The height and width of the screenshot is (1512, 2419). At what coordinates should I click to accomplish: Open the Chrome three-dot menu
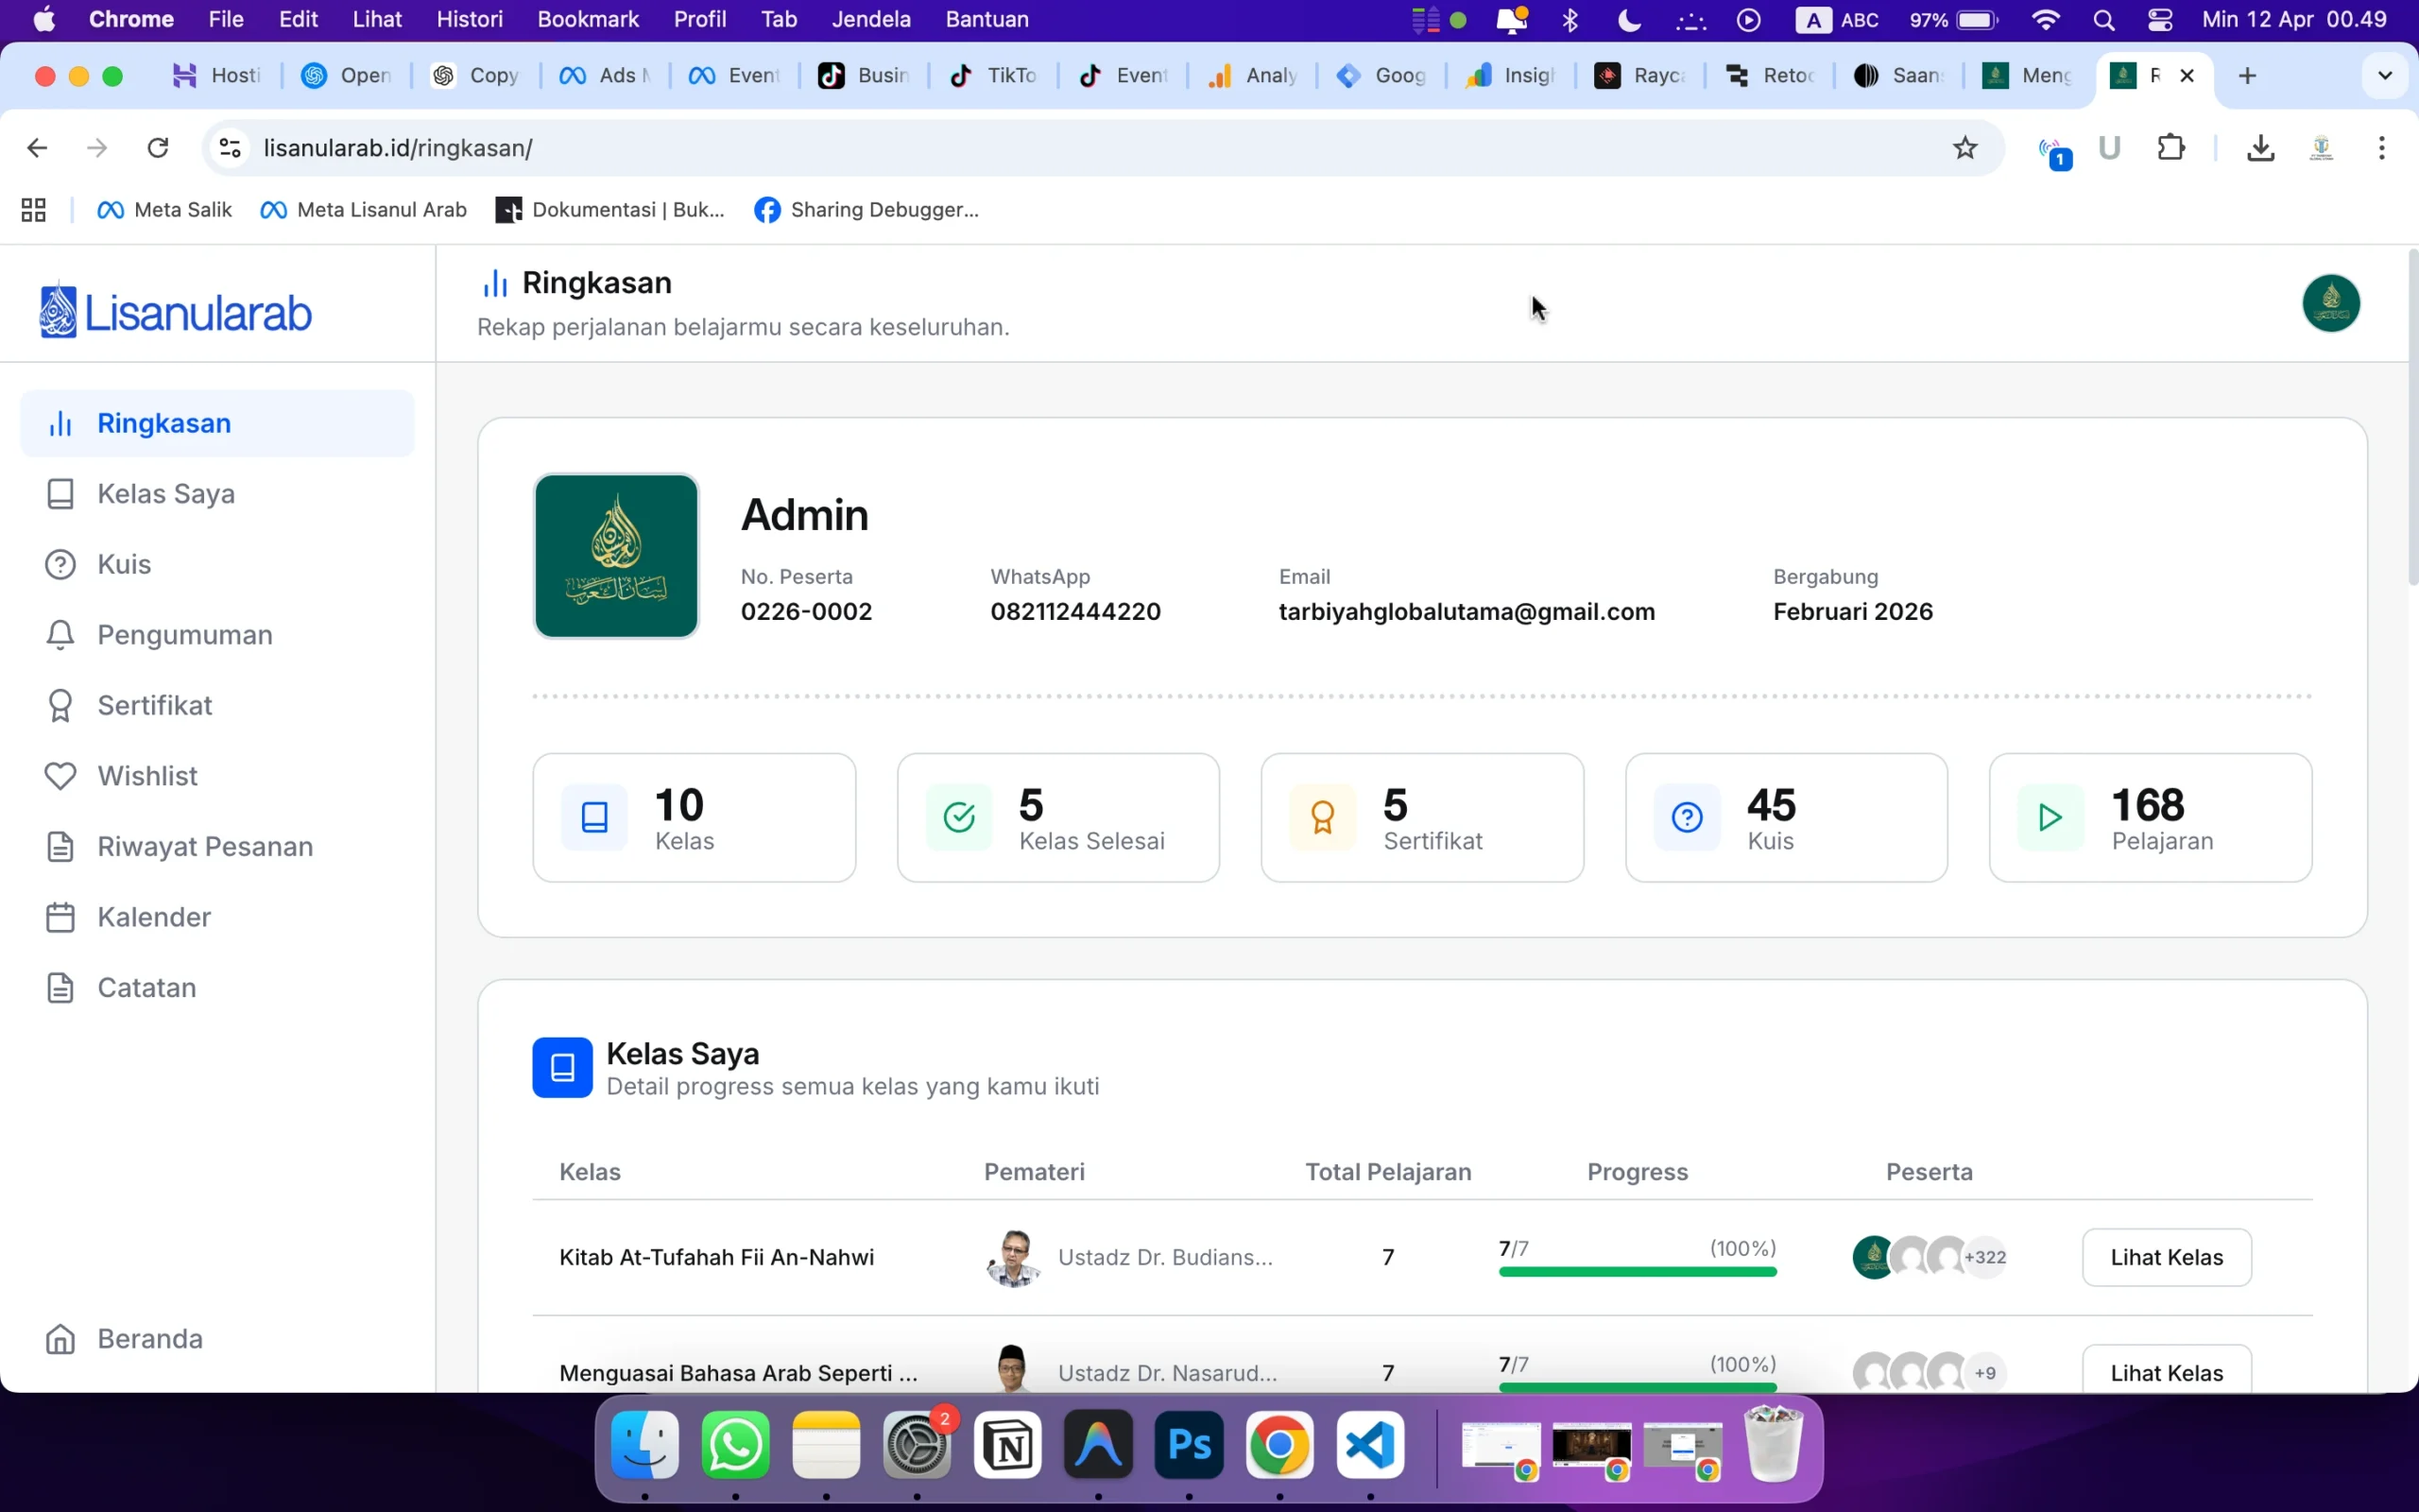(2381, 147)
